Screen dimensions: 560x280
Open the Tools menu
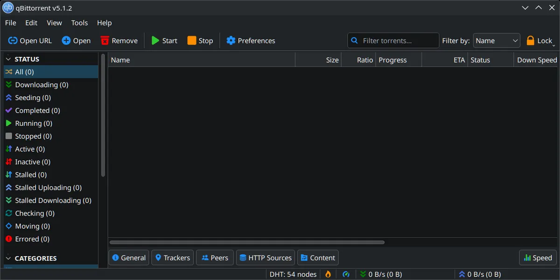tap(79, 23)
